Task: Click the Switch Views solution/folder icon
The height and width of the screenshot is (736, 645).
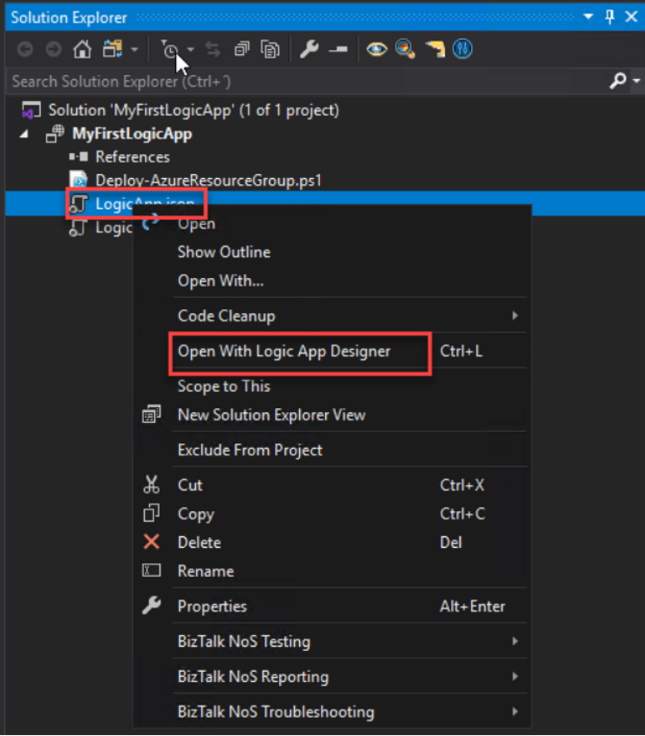Action: pos(112,50)
